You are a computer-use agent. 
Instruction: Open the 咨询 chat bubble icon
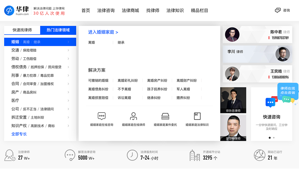[278, 10]
